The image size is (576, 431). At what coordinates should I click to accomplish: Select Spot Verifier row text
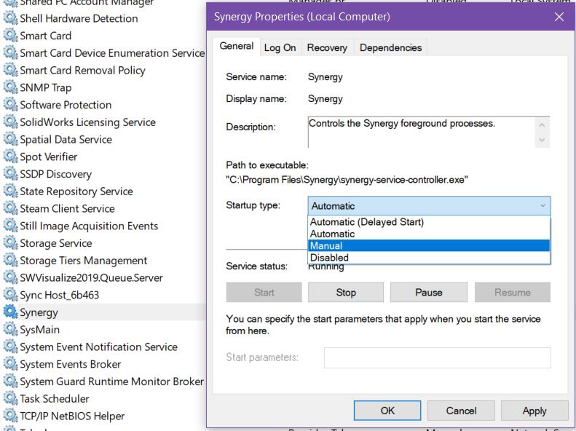tap(49, 157)
